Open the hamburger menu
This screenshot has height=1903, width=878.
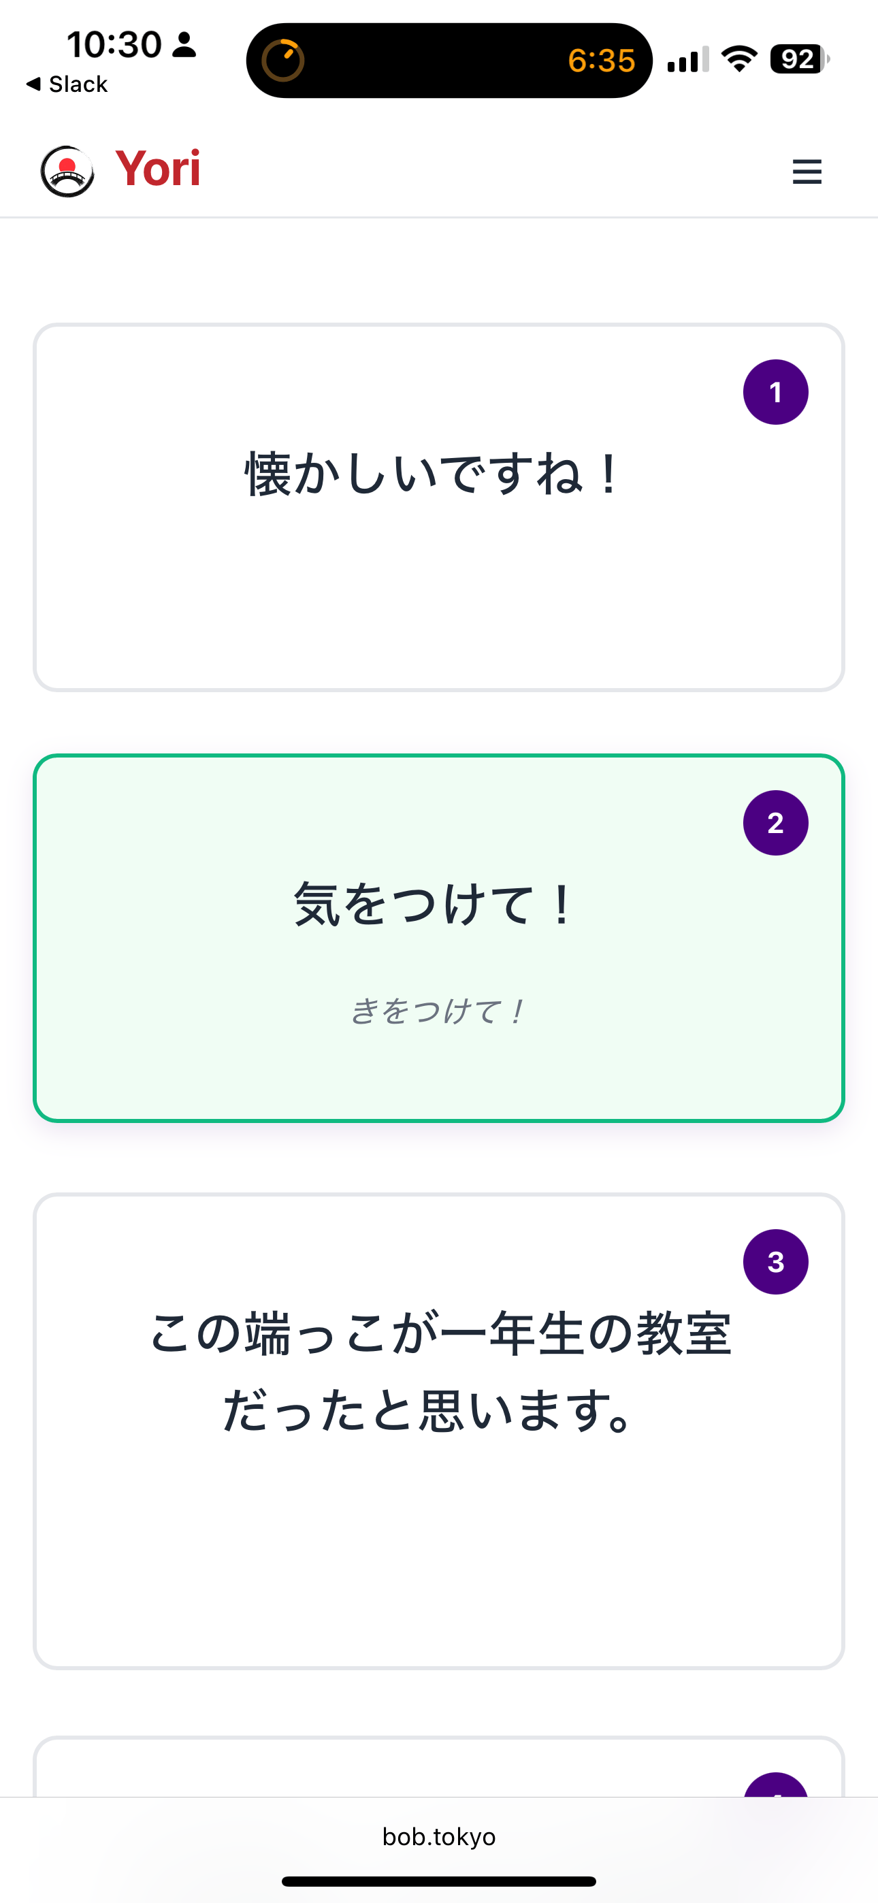807,172
